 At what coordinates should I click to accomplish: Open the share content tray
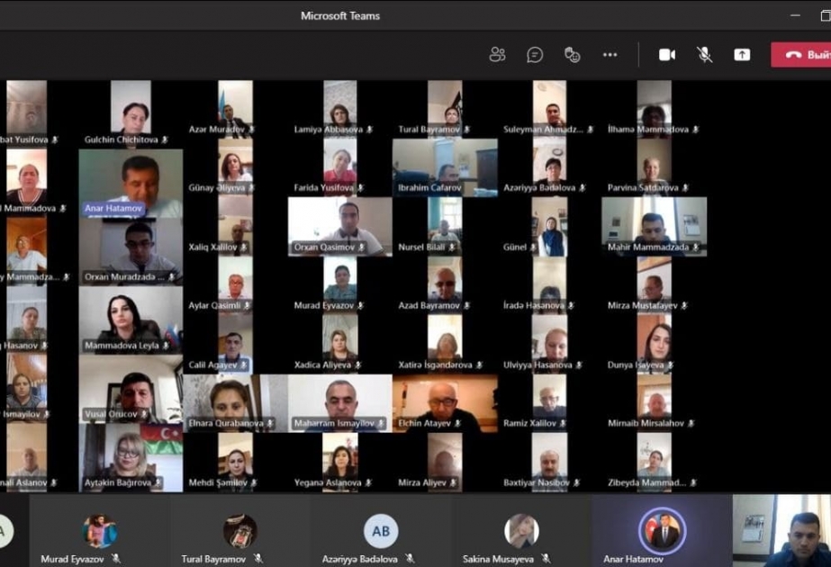pos(742,55)
